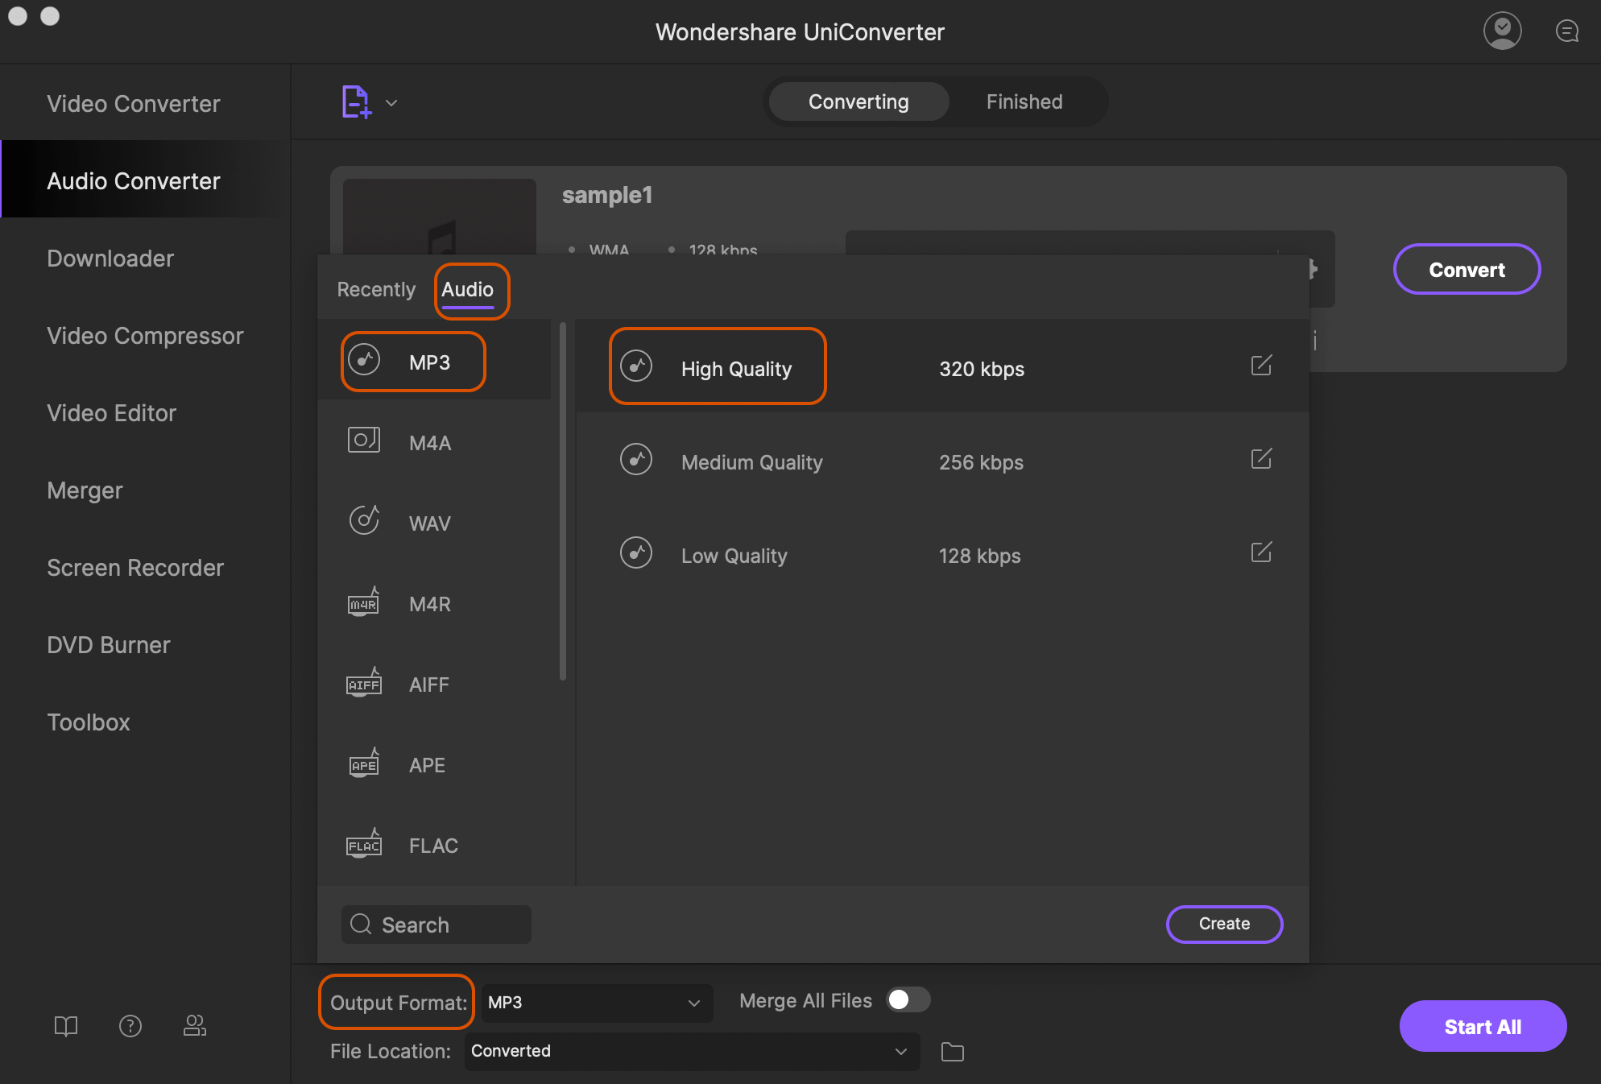The height and width of the screenshot is (1084, 1601).
Task: Select AIFF audio format
Action: click(x=429, y=685)
